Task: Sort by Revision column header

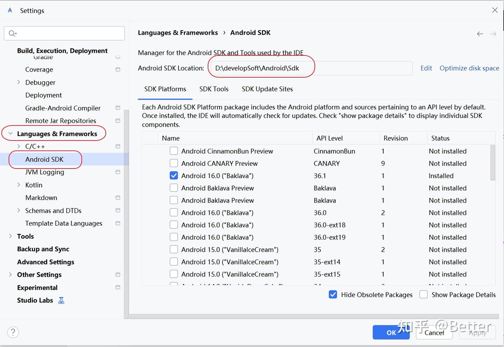Action: (403, 138)
